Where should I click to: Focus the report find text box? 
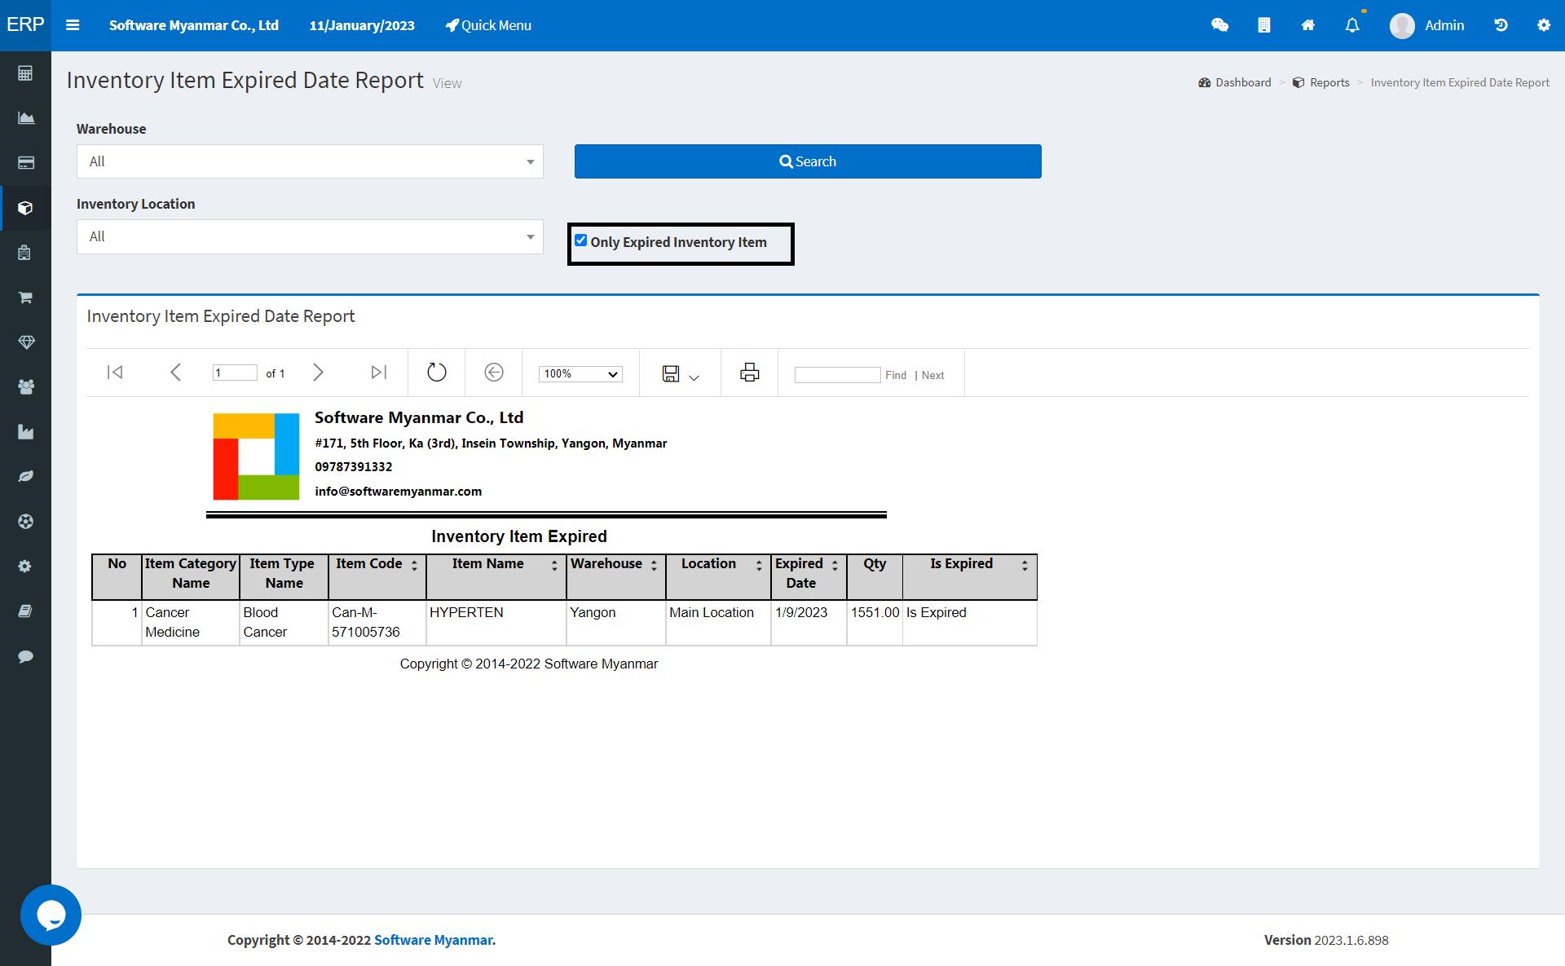[837, 375]
